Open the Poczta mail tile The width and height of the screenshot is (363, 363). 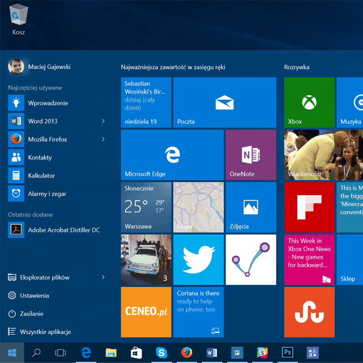pos(224,103)
